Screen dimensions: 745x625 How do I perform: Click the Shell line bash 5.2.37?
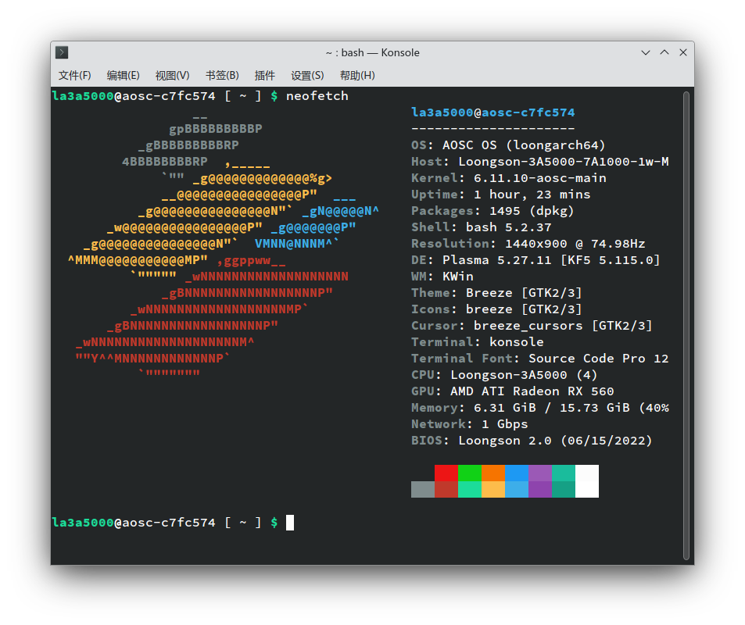click(x=482, y=227)
